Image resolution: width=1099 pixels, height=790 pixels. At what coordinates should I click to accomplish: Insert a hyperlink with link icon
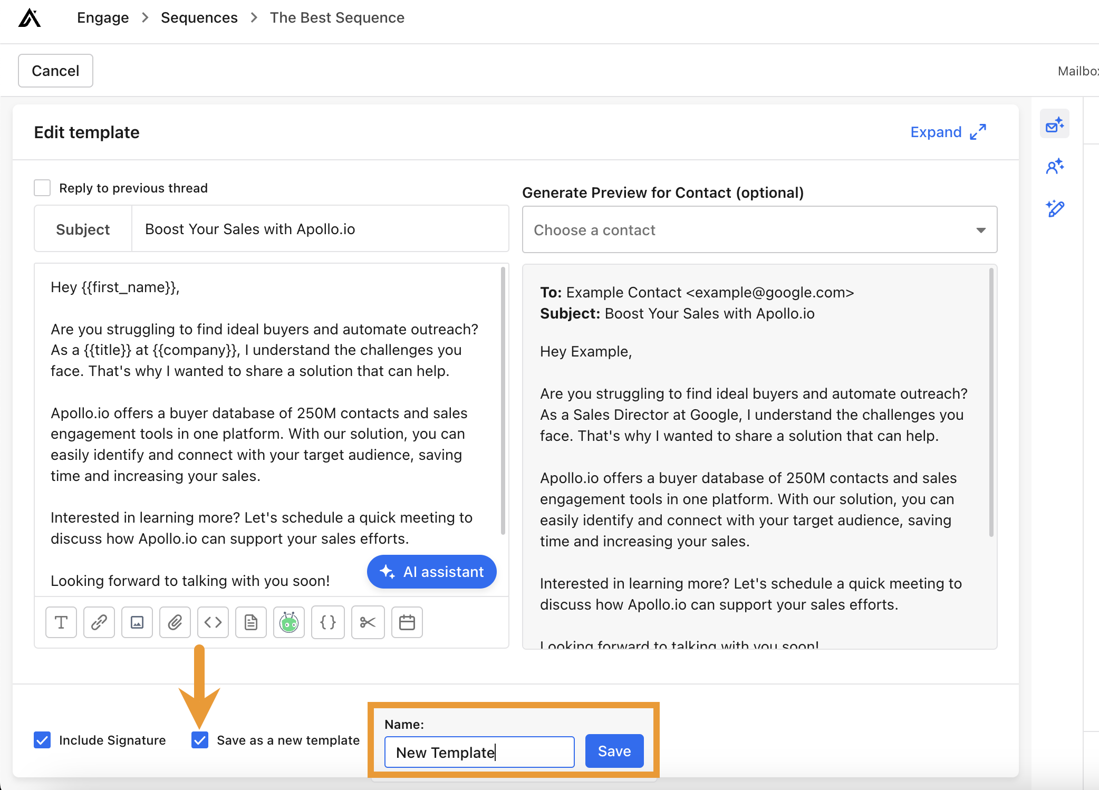99,622
